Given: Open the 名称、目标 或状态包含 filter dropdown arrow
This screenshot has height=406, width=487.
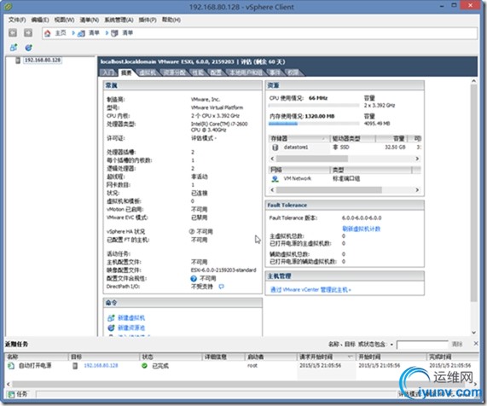Looking at the screenshot, I should pyautogui.click(x=391, y=345).
